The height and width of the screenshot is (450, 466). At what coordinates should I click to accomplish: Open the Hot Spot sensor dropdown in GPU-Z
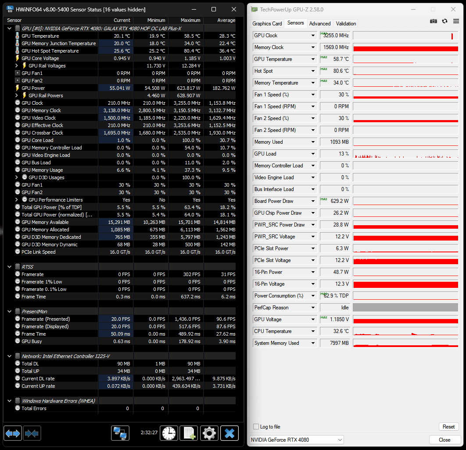[x=313, y=71]
